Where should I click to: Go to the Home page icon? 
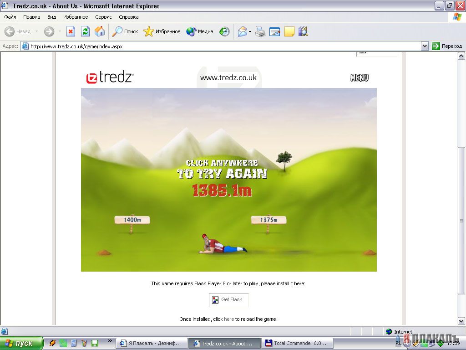click(x=100, y=31)
